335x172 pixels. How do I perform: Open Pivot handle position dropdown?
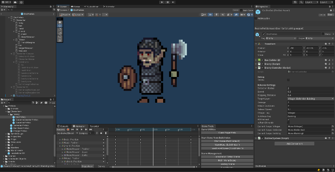tap(65, 15)
